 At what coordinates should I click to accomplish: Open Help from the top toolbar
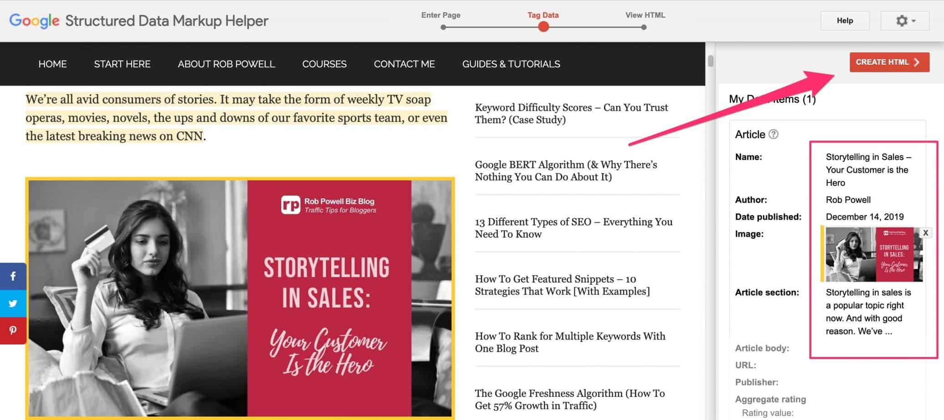point(845,20)
